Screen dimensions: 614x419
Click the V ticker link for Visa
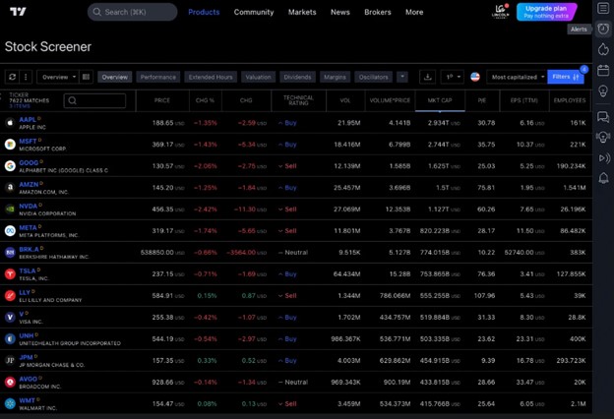coord(21,314)
